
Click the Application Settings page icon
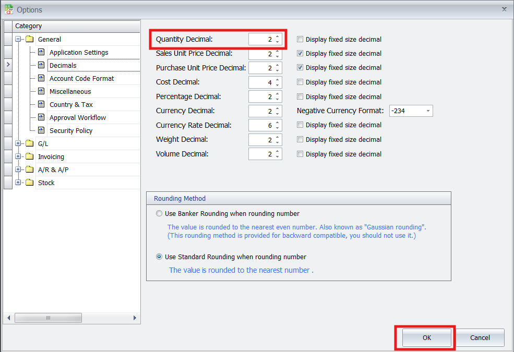coord(41,52)
